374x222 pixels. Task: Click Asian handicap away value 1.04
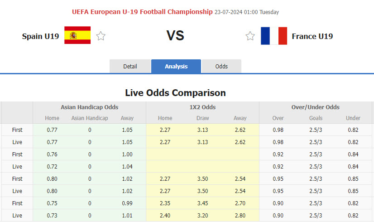tap(127, 166)
